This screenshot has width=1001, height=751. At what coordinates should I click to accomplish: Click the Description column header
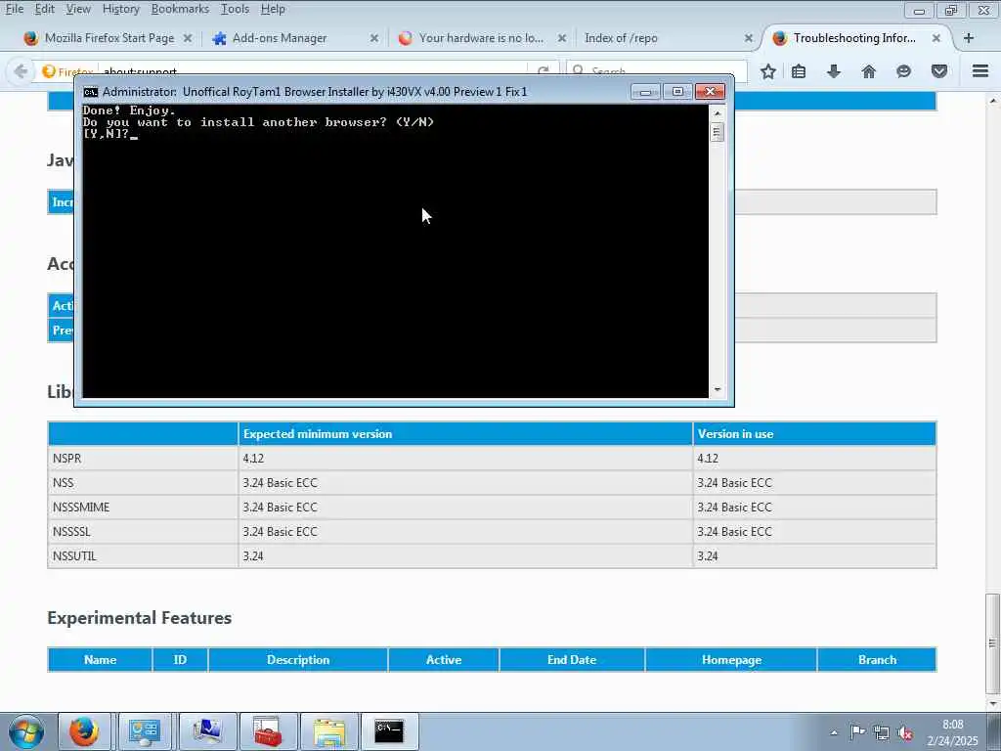coord(298,660)
